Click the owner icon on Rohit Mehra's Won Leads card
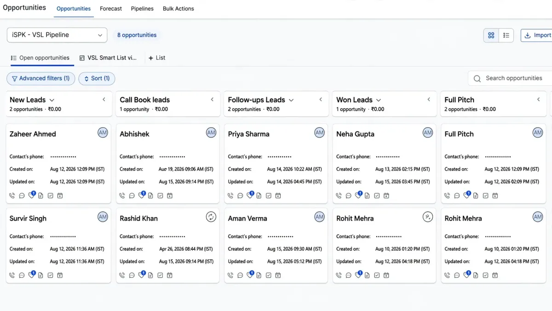 tap(428, 217)
